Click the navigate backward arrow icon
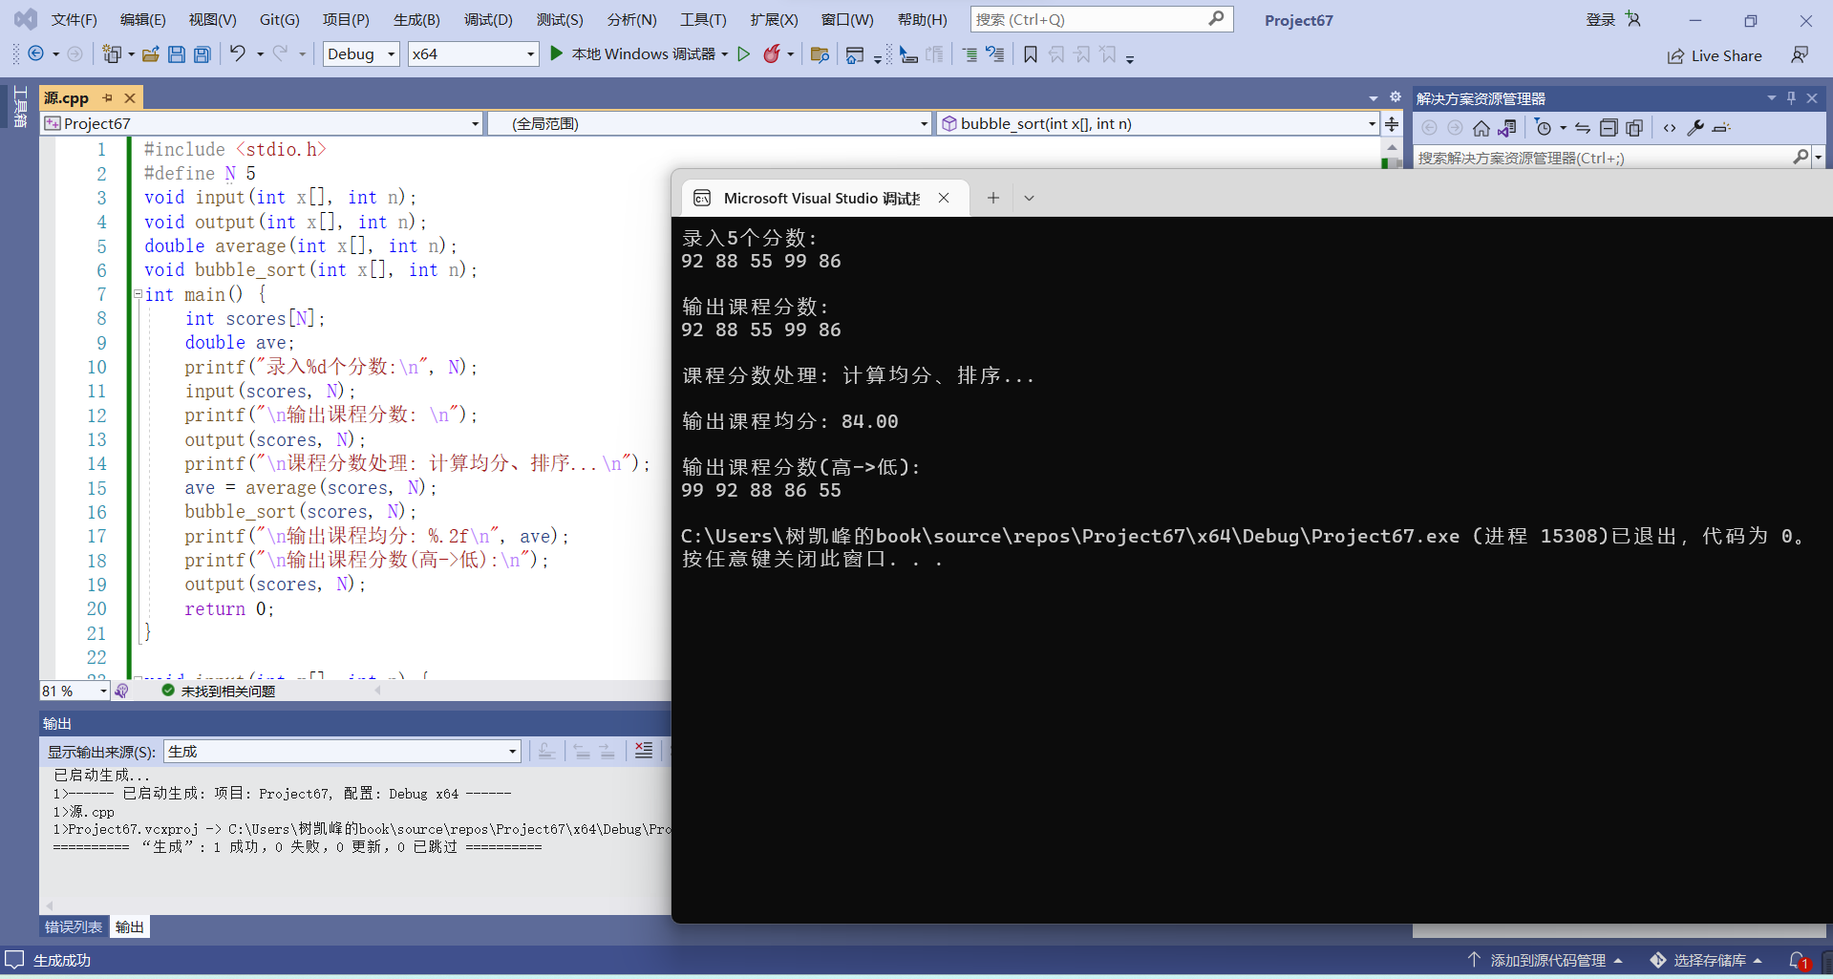The height and width of the screenshot is (979, 1833). coord(36,54)
